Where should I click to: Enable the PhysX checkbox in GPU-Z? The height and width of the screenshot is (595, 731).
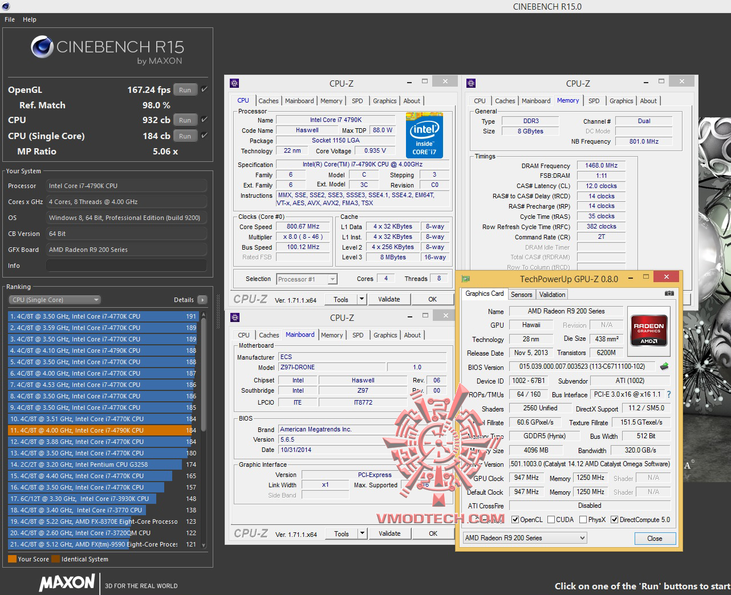pos(583,520)
